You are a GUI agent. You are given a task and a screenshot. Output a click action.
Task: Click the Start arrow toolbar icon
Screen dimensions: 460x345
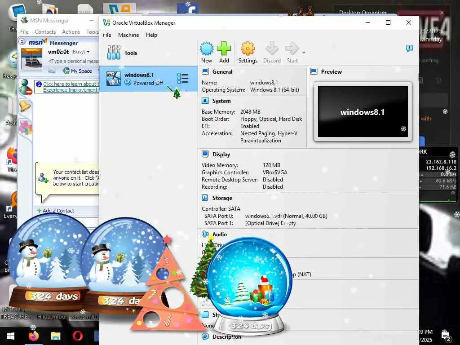[292, 49]
